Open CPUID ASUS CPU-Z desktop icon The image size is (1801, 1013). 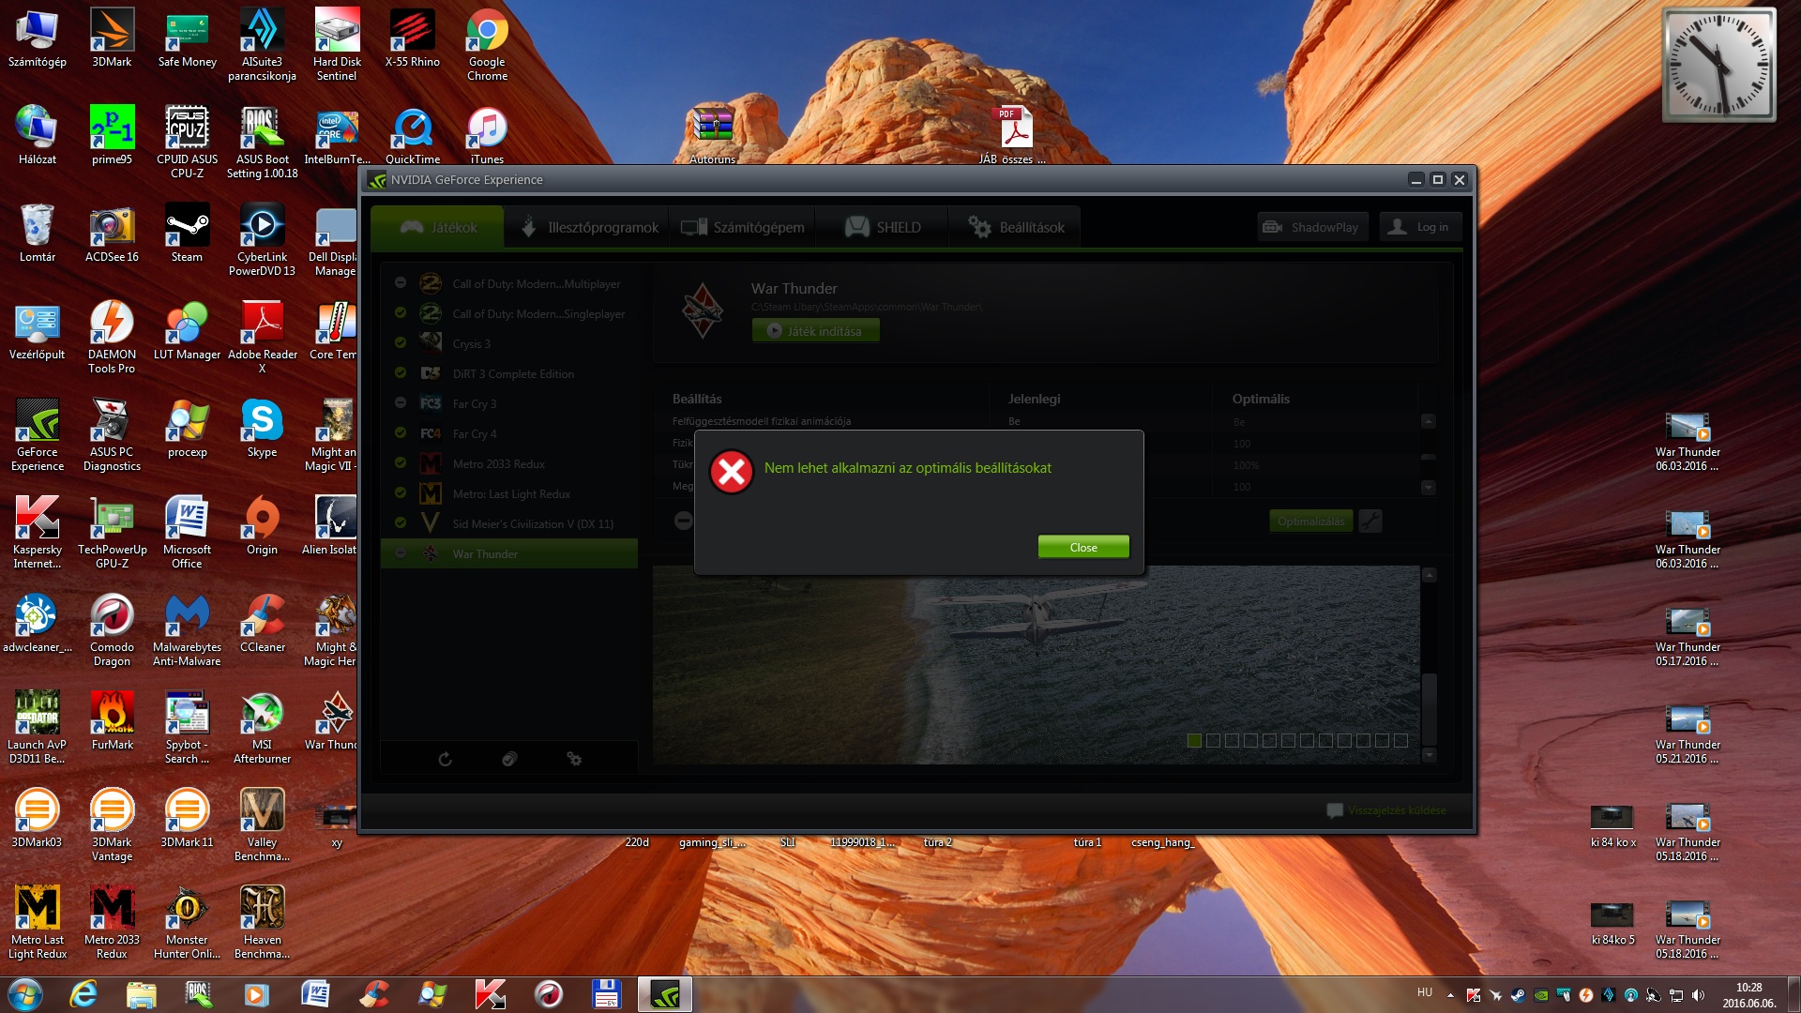(187, 142)
